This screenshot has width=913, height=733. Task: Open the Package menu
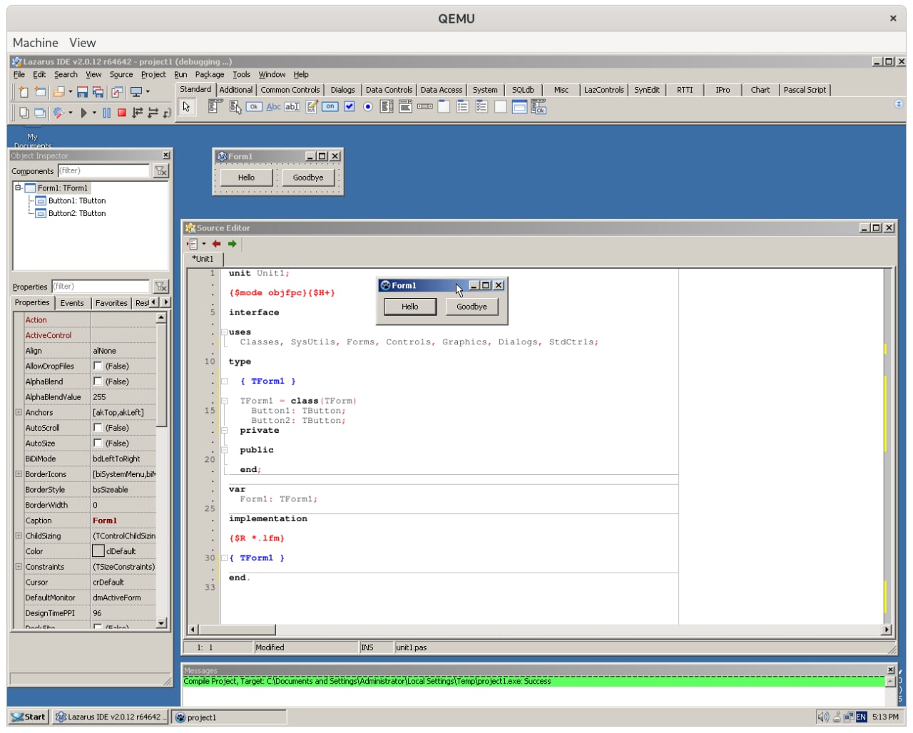[x=210, y=74]
